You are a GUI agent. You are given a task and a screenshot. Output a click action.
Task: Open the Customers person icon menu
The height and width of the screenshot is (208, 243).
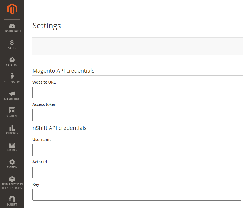[12, 78]
